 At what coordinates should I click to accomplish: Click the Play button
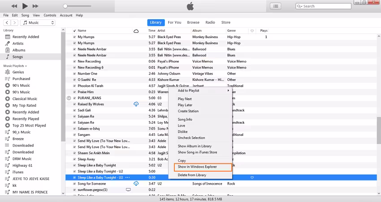(25, 6)
